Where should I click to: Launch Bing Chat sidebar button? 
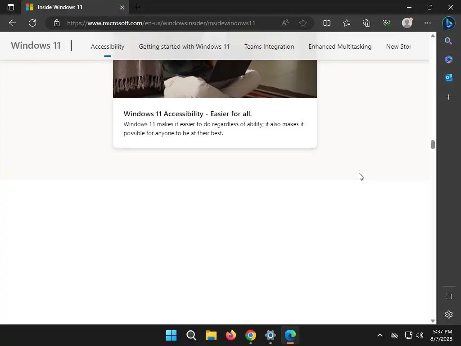click(x=449, y=23)
